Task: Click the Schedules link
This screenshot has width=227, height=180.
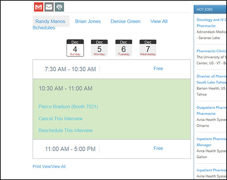Action: click(44, 28)
